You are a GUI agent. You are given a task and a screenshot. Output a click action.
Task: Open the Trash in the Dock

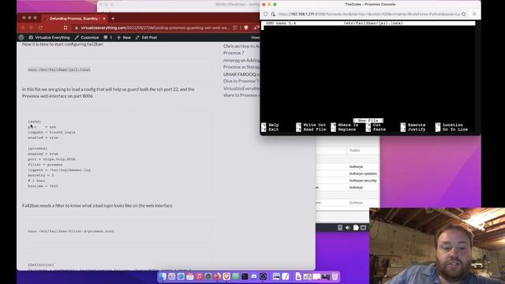tap(335, 277)
